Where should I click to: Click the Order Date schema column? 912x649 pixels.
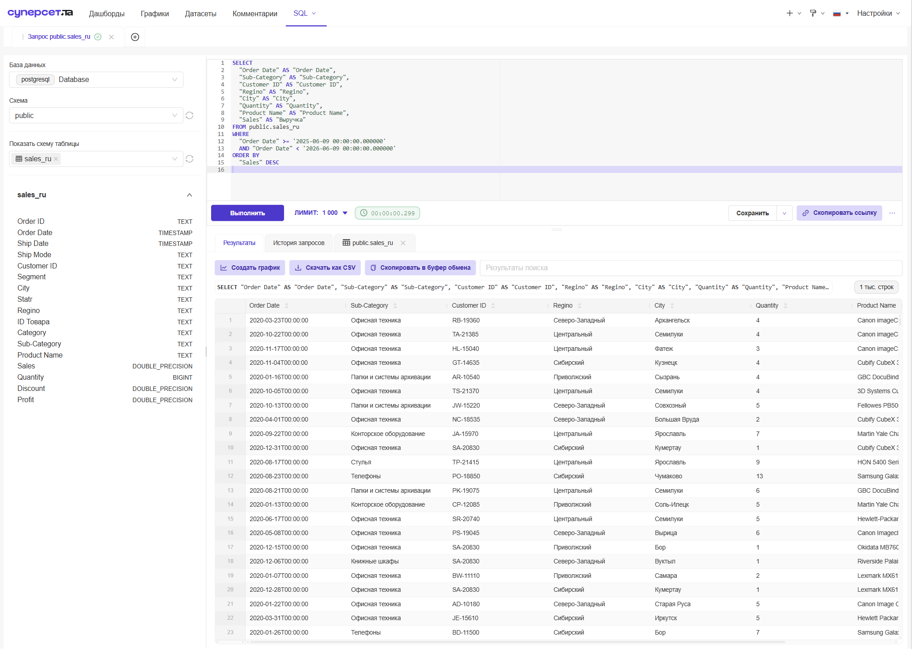pos(104,232)
